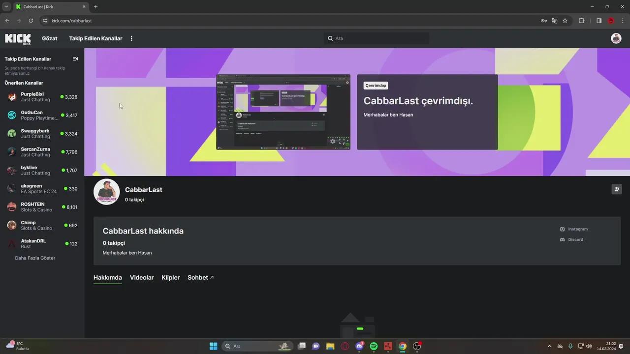Open AtakanDRL channel avatar
The width and height of the screenshot is (630, 354).
point(12,244)
